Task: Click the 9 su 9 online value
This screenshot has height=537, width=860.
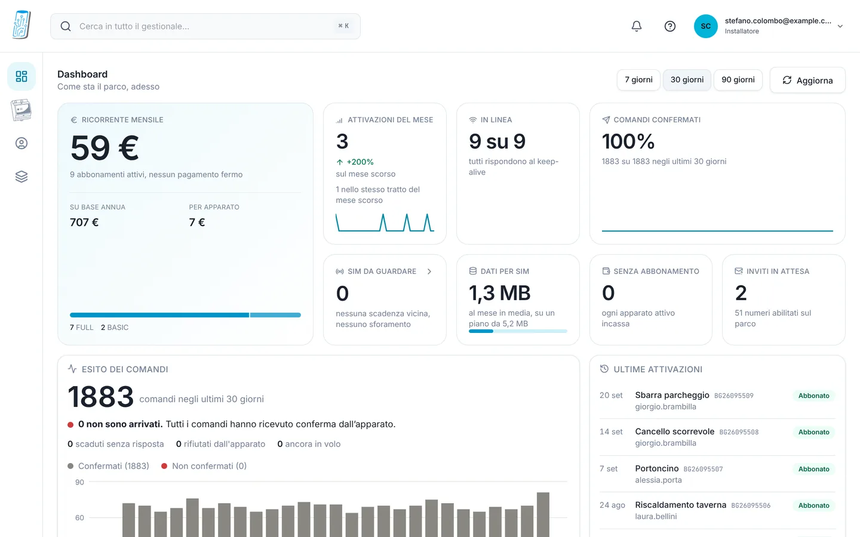Action: tap(497, 141)
